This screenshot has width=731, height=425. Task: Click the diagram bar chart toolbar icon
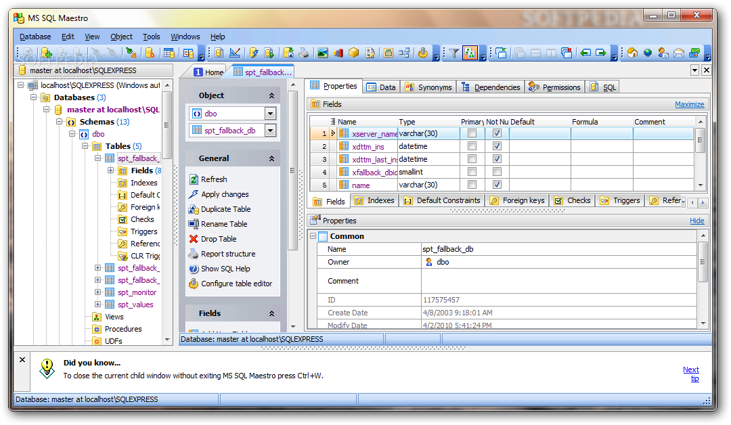[x=338, y=53]
